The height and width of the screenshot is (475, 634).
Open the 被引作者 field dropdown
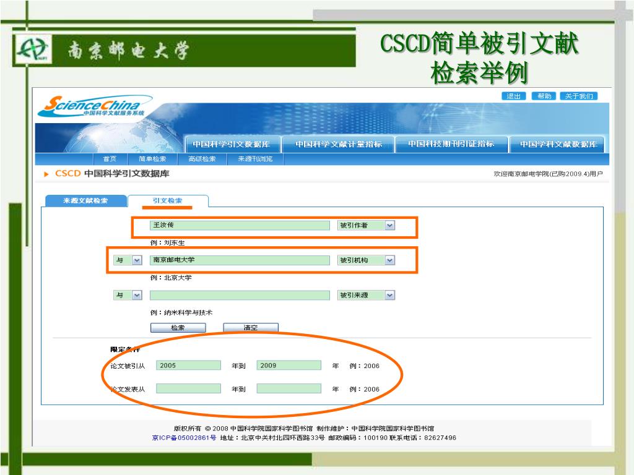tap(366, 225)
